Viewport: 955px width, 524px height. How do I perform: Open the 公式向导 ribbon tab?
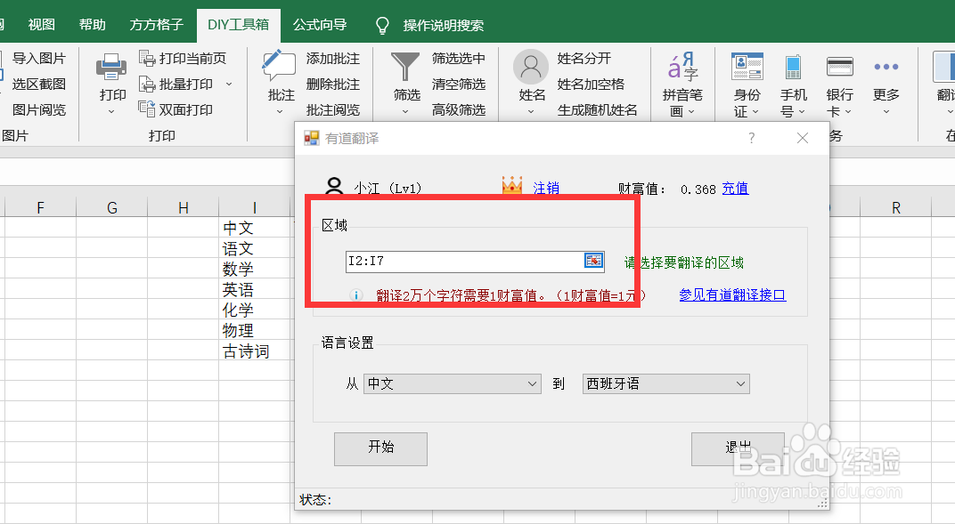320,25
